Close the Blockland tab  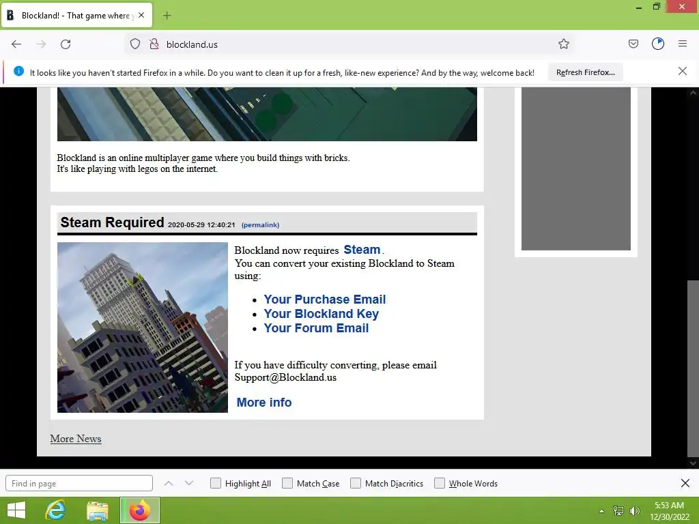(141, 15)
